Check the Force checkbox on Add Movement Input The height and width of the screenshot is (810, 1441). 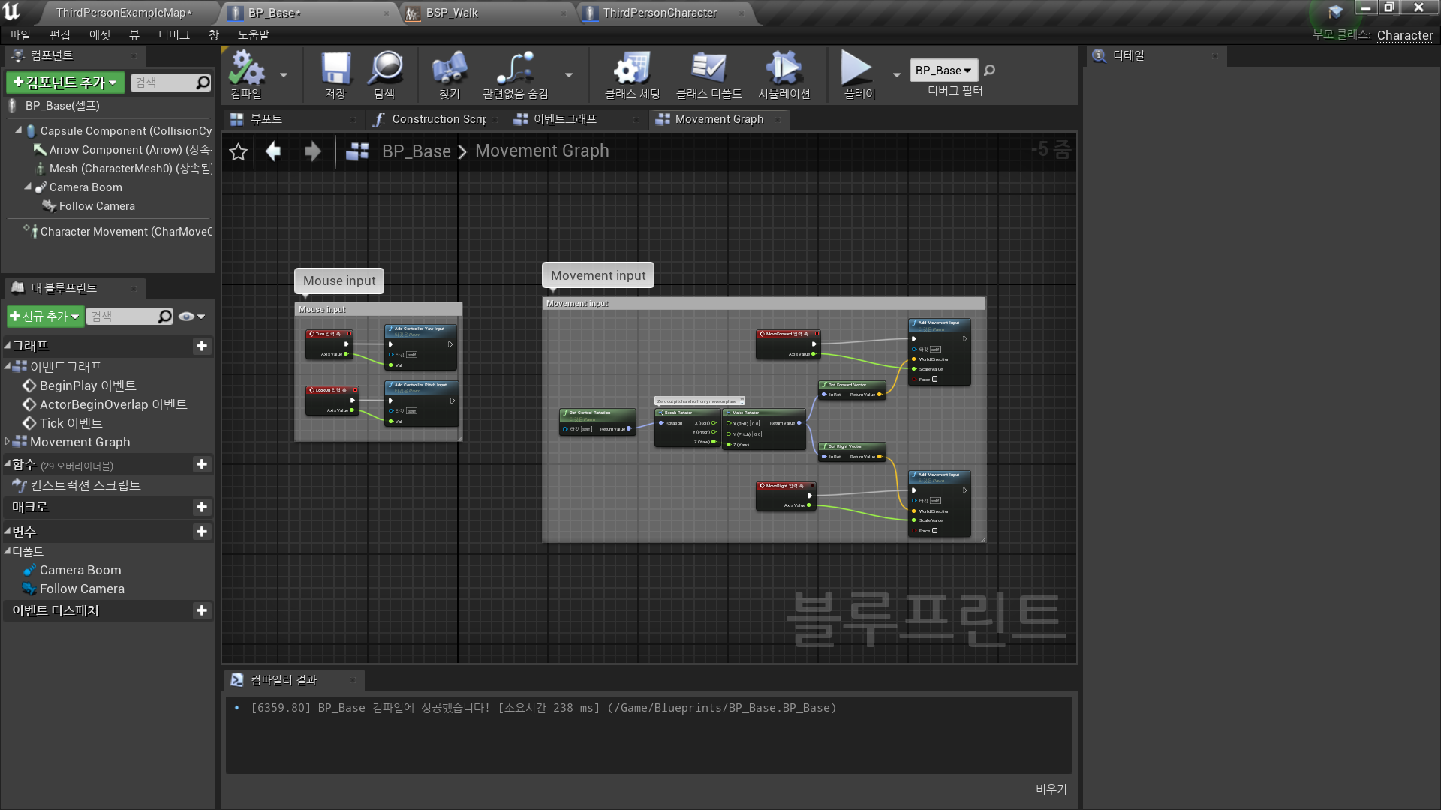pos(935,379)
